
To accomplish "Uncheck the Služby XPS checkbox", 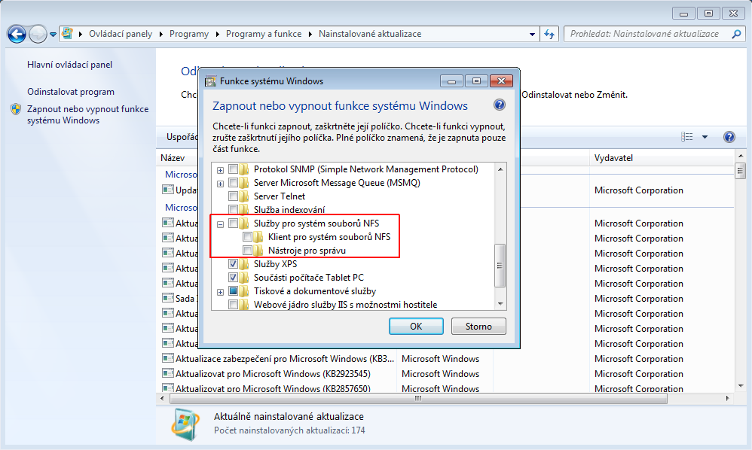I will tap(234, 264).
